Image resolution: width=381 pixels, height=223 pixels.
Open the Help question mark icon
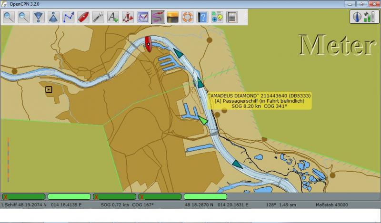tap(202, 18)
